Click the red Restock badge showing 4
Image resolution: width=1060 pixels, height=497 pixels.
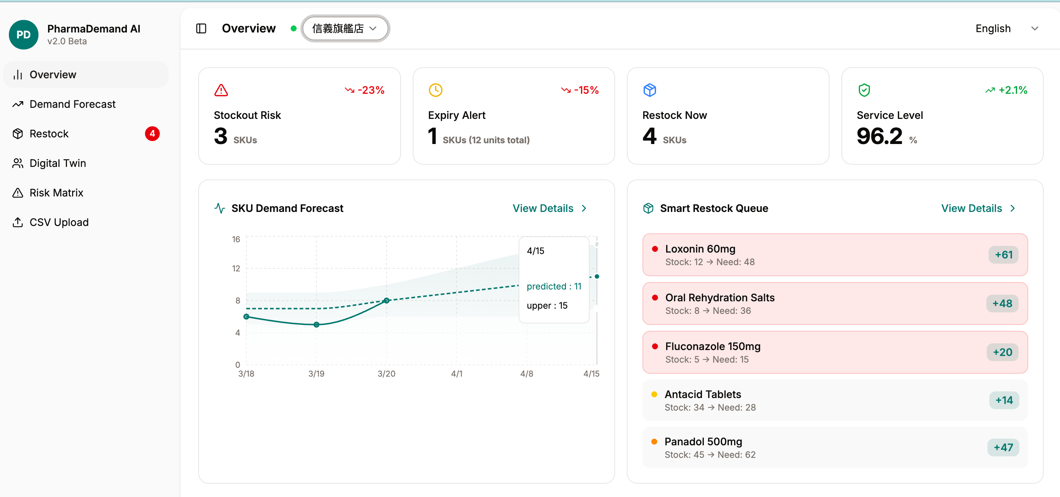click(152, 134)
